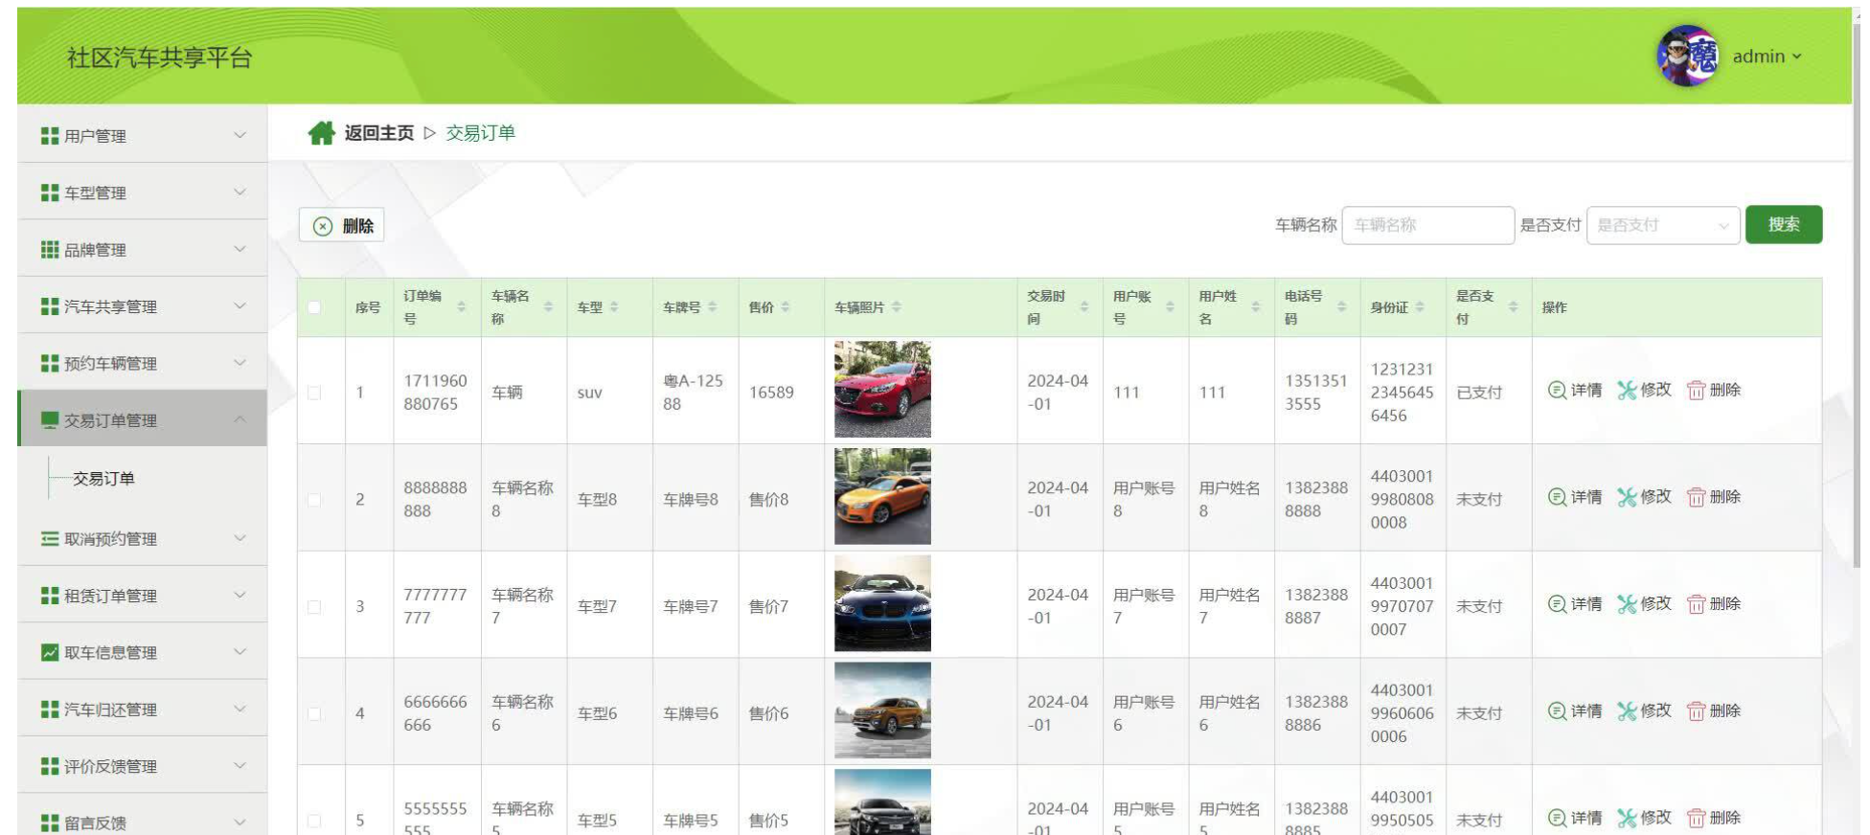
Task: Collapse 交易订单管理 using its chevron
Action: pyautogui.click(x=239, y=419)
